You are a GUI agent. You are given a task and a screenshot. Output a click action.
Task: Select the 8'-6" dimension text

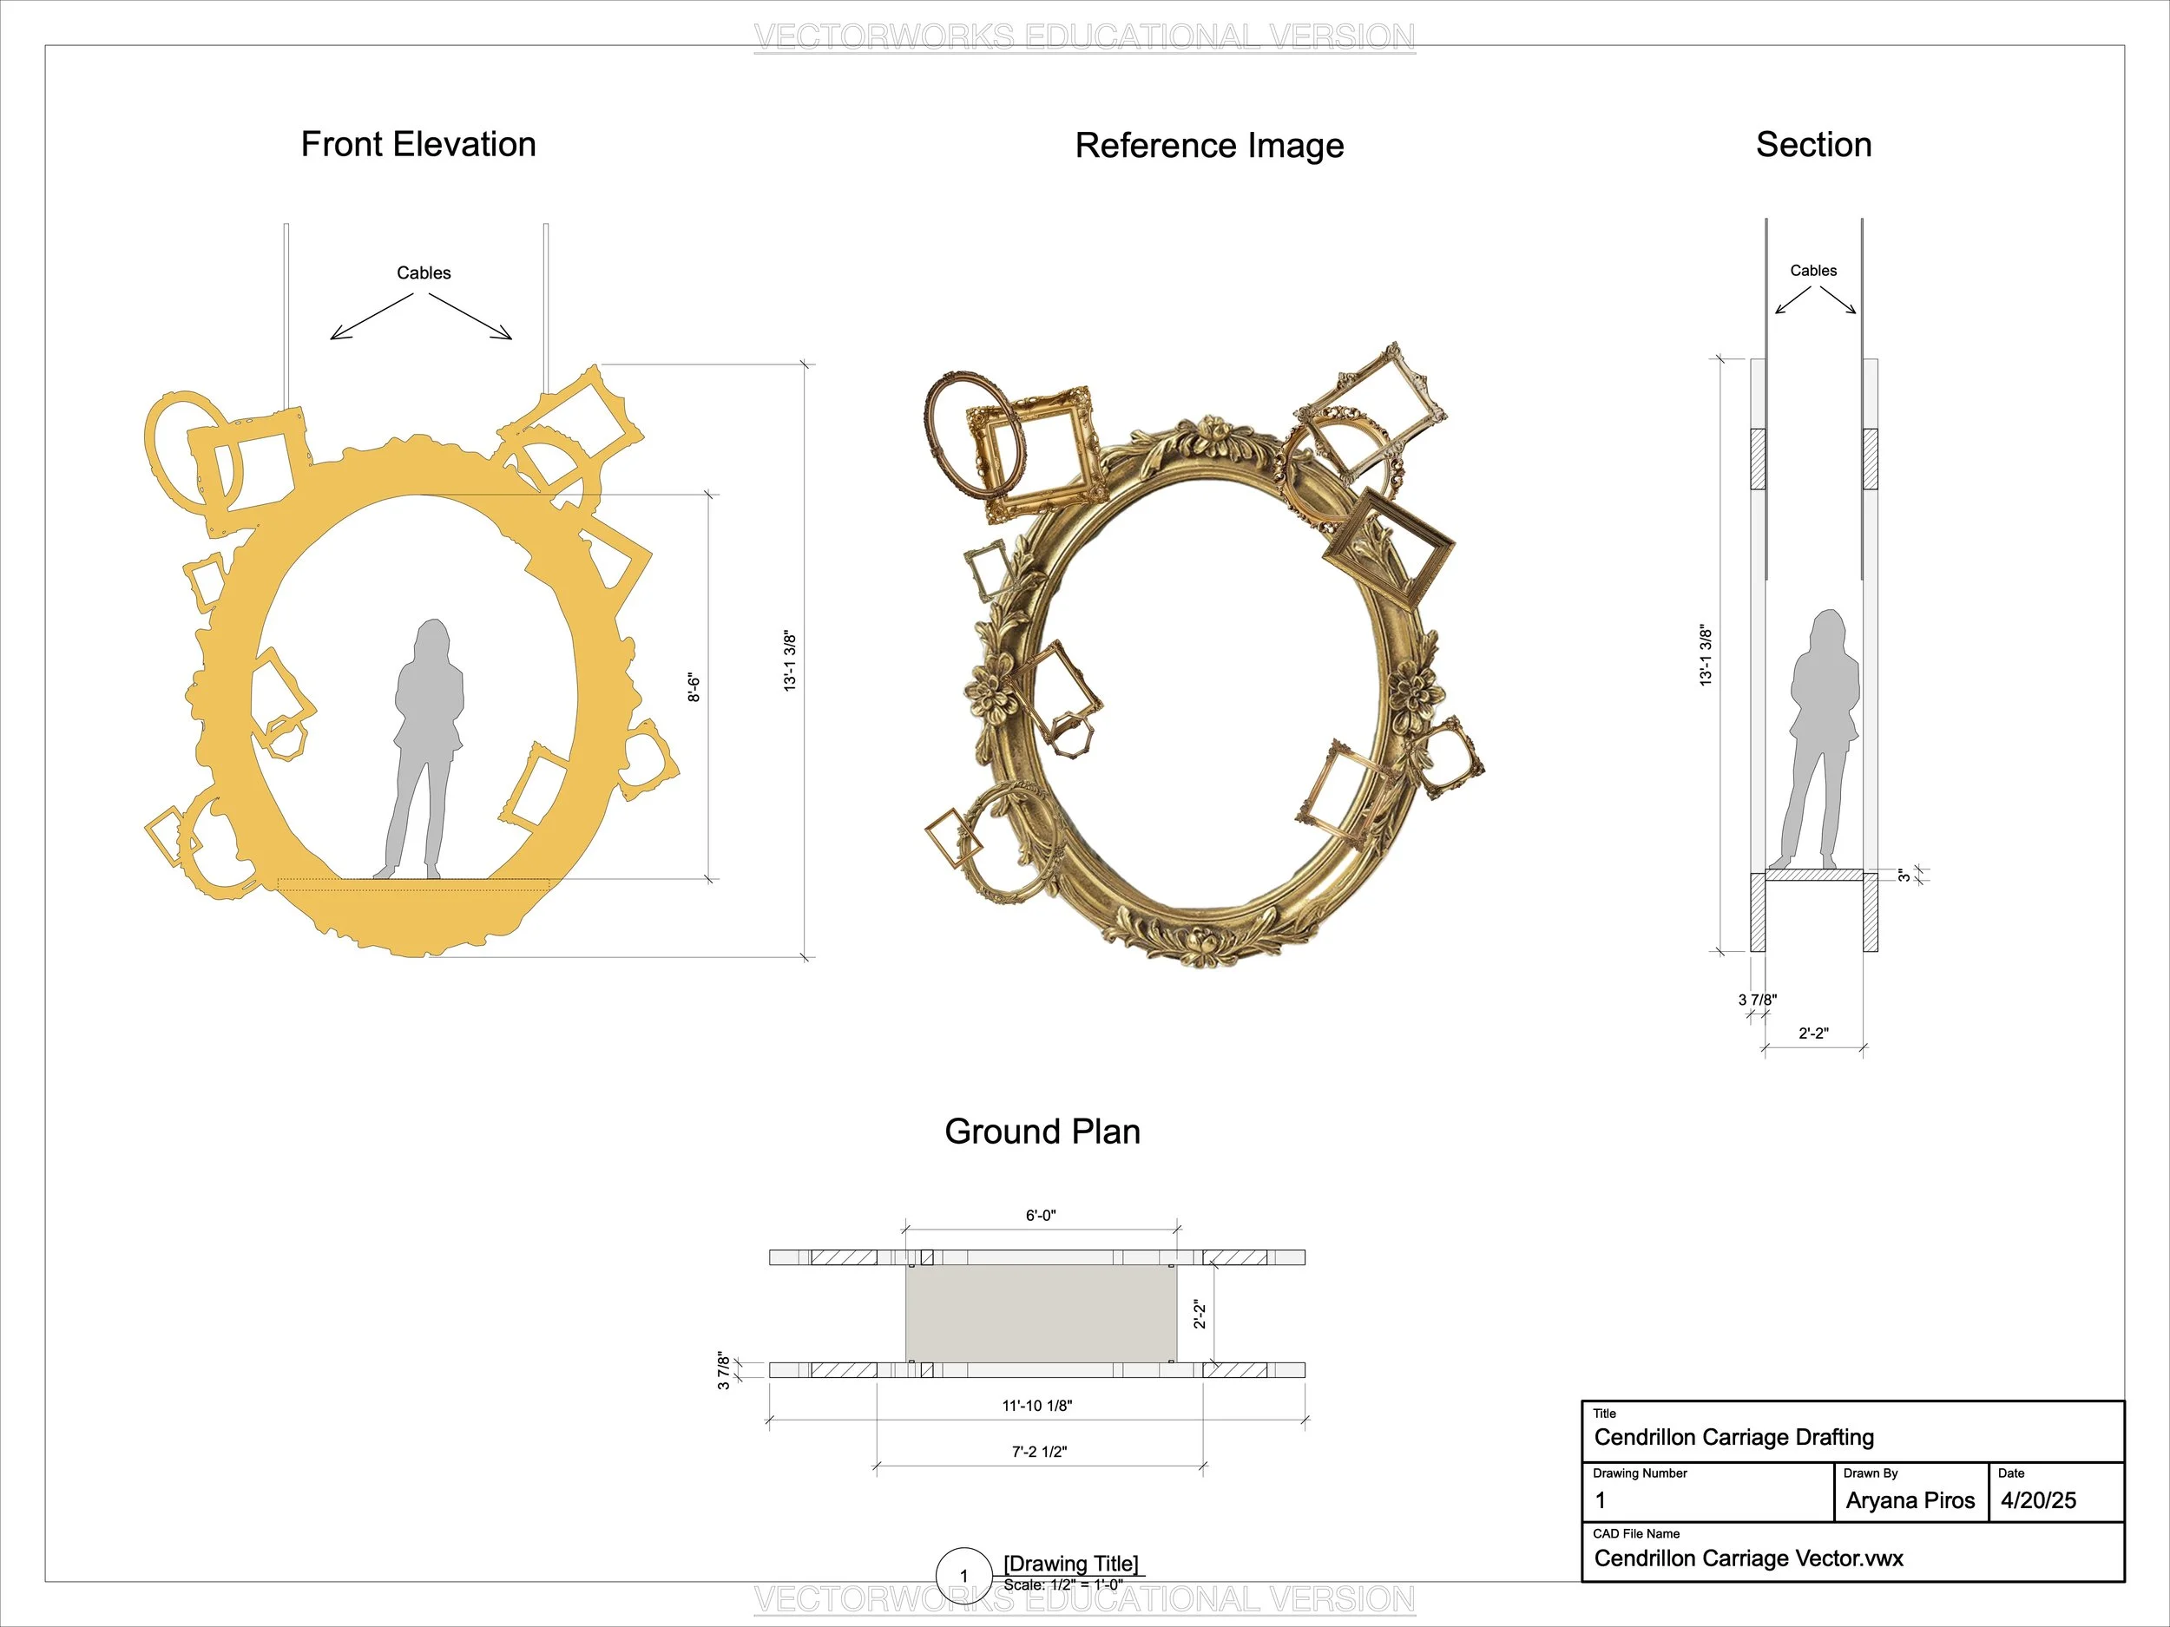pos(694,687)
